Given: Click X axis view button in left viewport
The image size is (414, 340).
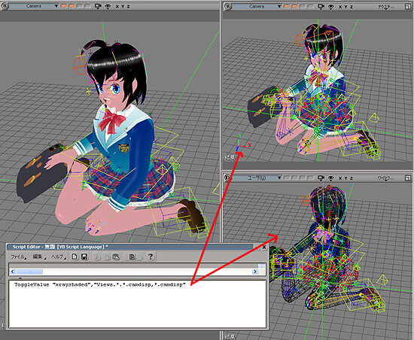Looking at the screenshot, I should tap(117, 6).
